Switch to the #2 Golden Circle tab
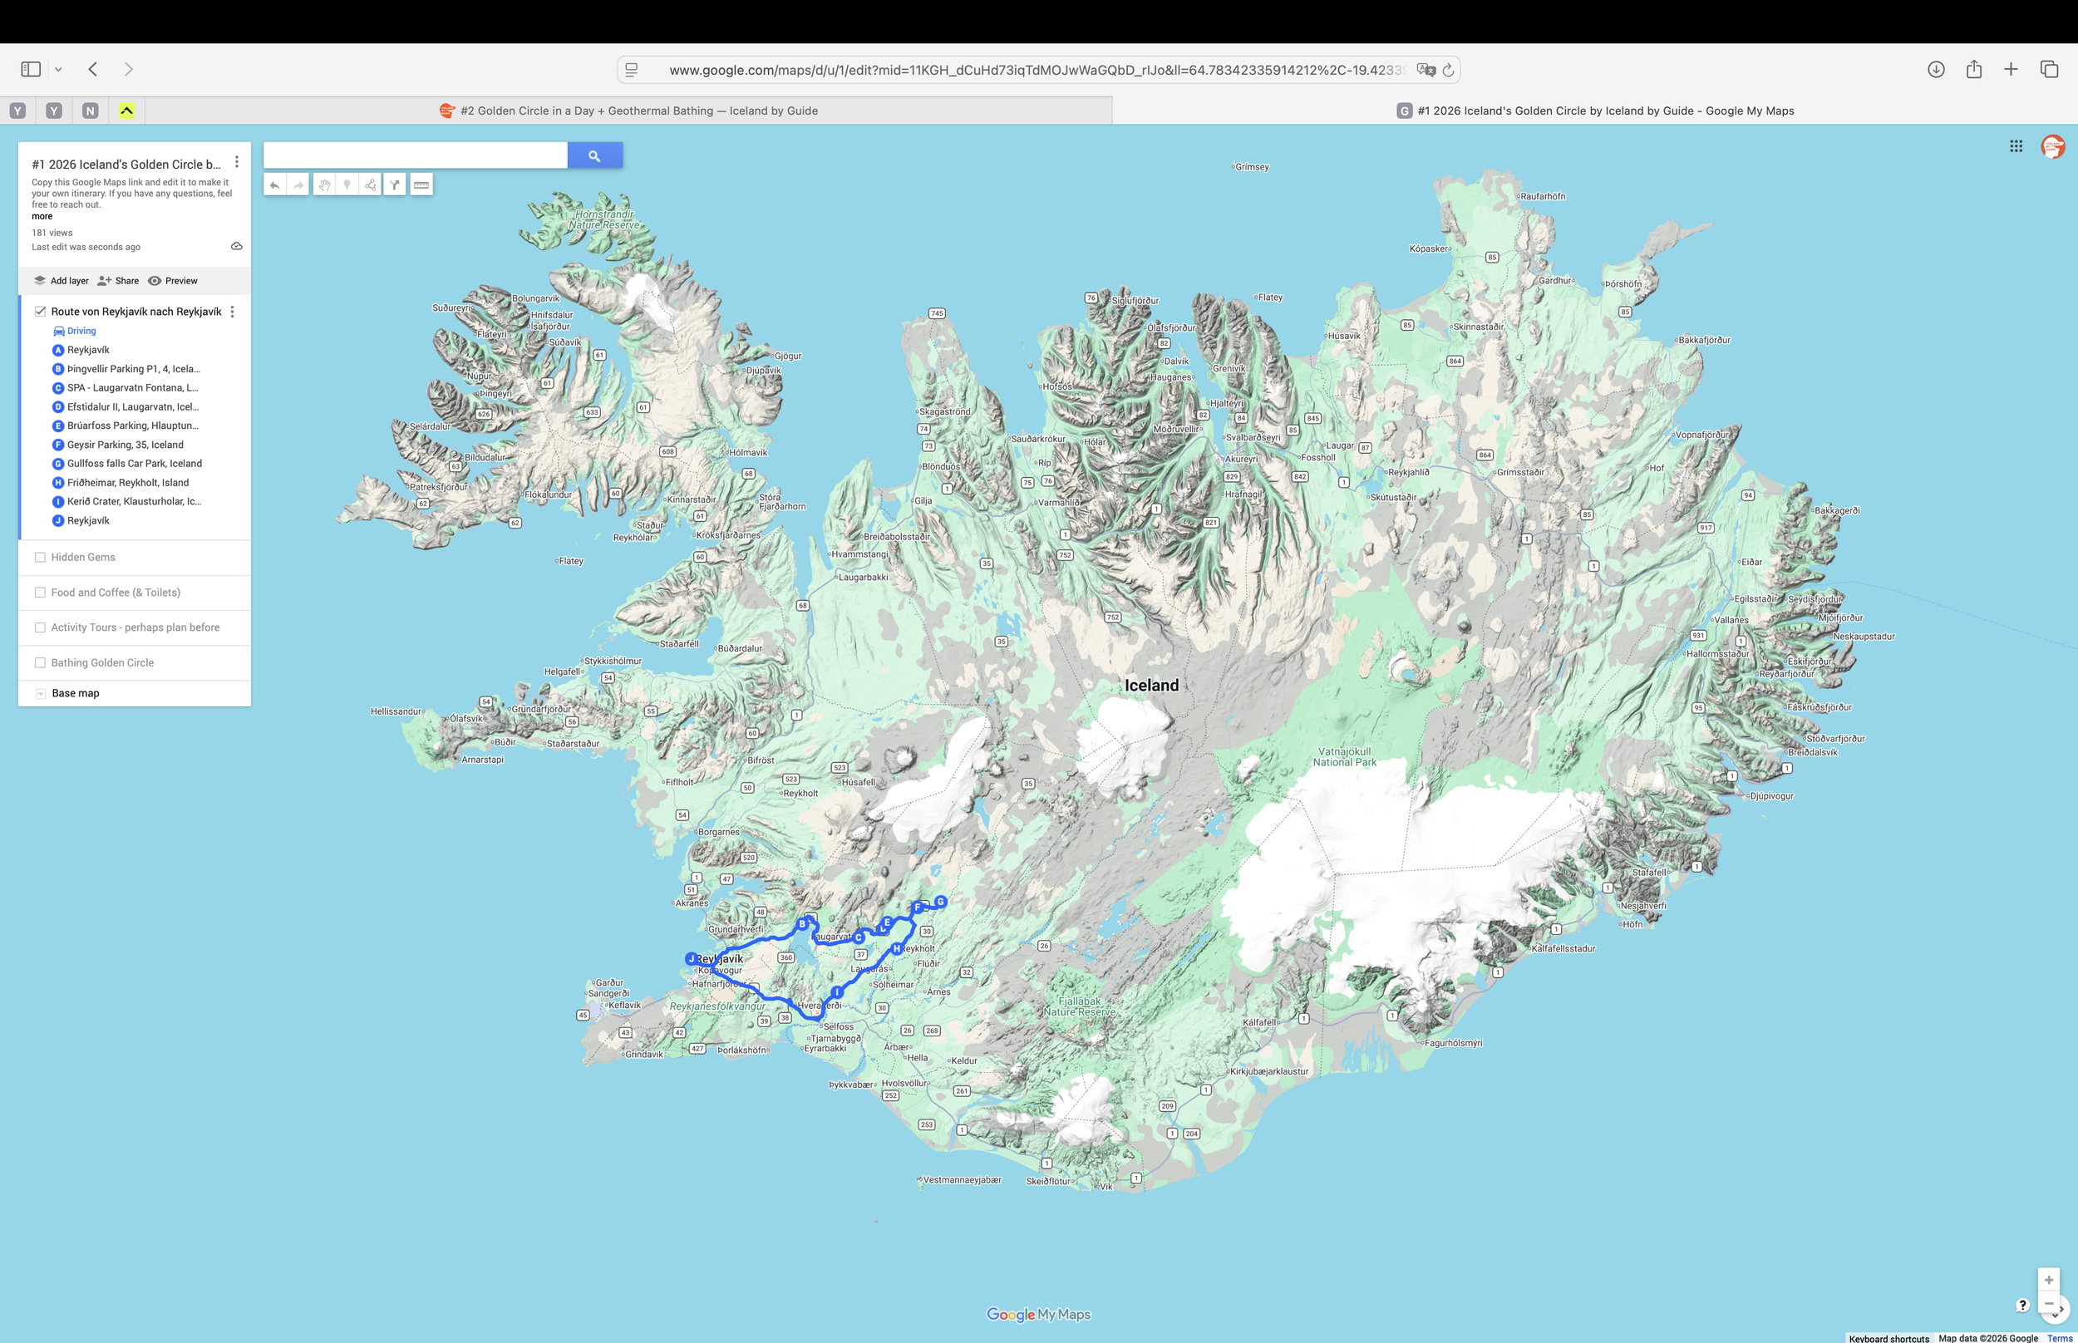 coord(628,111)
